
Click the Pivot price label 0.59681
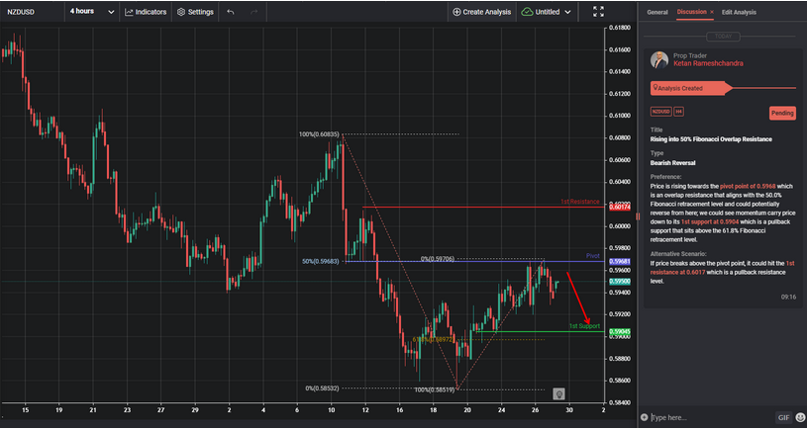619,262
